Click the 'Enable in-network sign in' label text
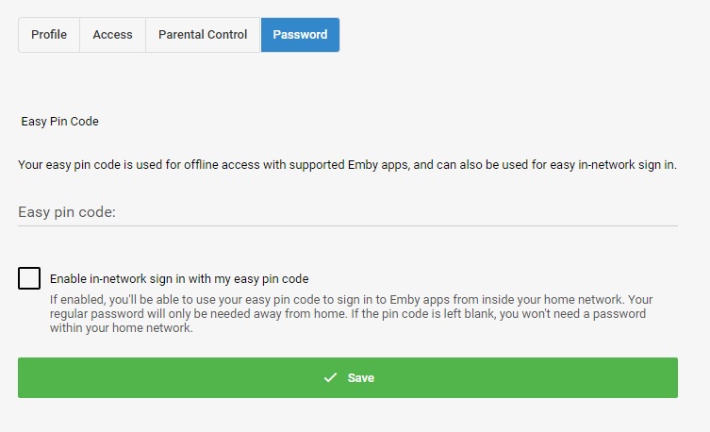The height and width of the screenshot is (432, 710). (179, 278)
